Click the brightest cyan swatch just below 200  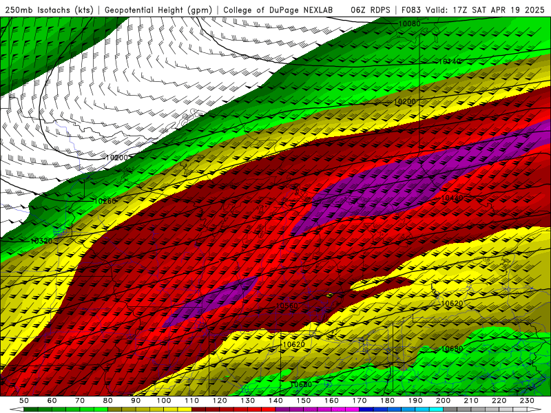click(437, 410)
